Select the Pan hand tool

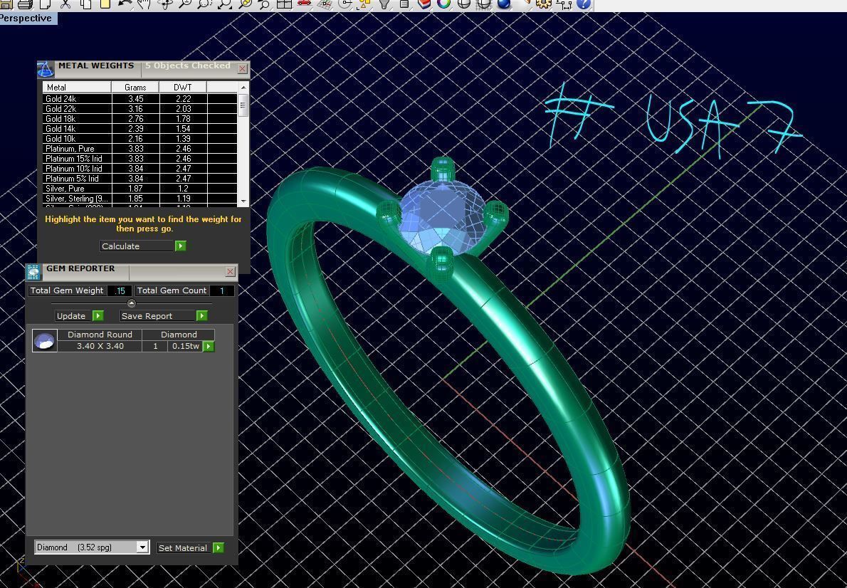pyautogui.click(x=144, y=4)
